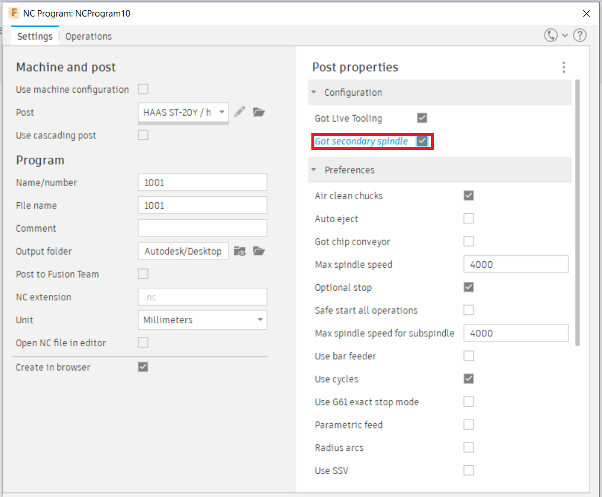Uncheck the Optional stop setting

[x=469, y=287]
